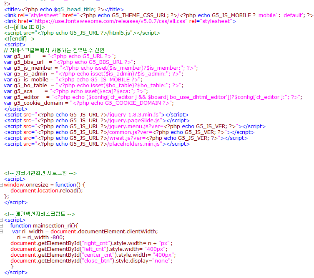Click the right_cnt style.width line
This screenshot has width=314, height=278.
pos(91,243)
